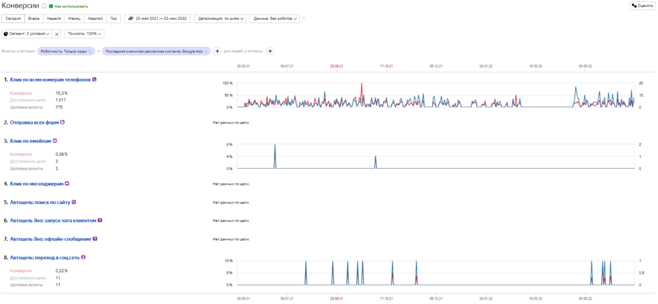Click Достижения цели label under phone clicks goal

coord(27,100)
